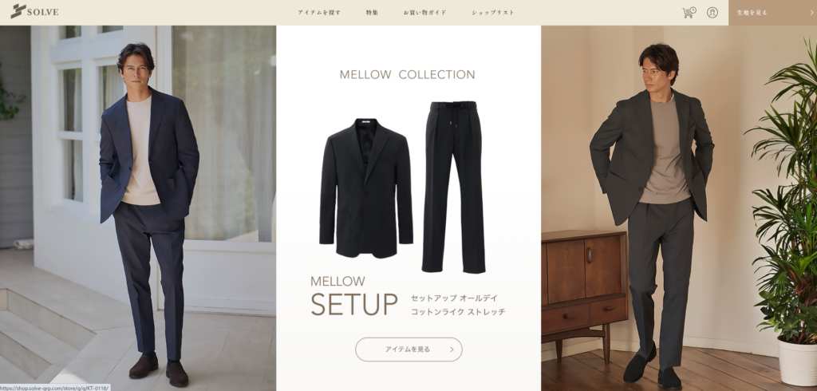
Task: Open ショップリスト in the navigation
Action: pos(493,13)
